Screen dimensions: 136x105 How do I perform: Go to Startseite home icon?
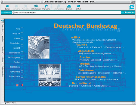[x=46, y=6]
